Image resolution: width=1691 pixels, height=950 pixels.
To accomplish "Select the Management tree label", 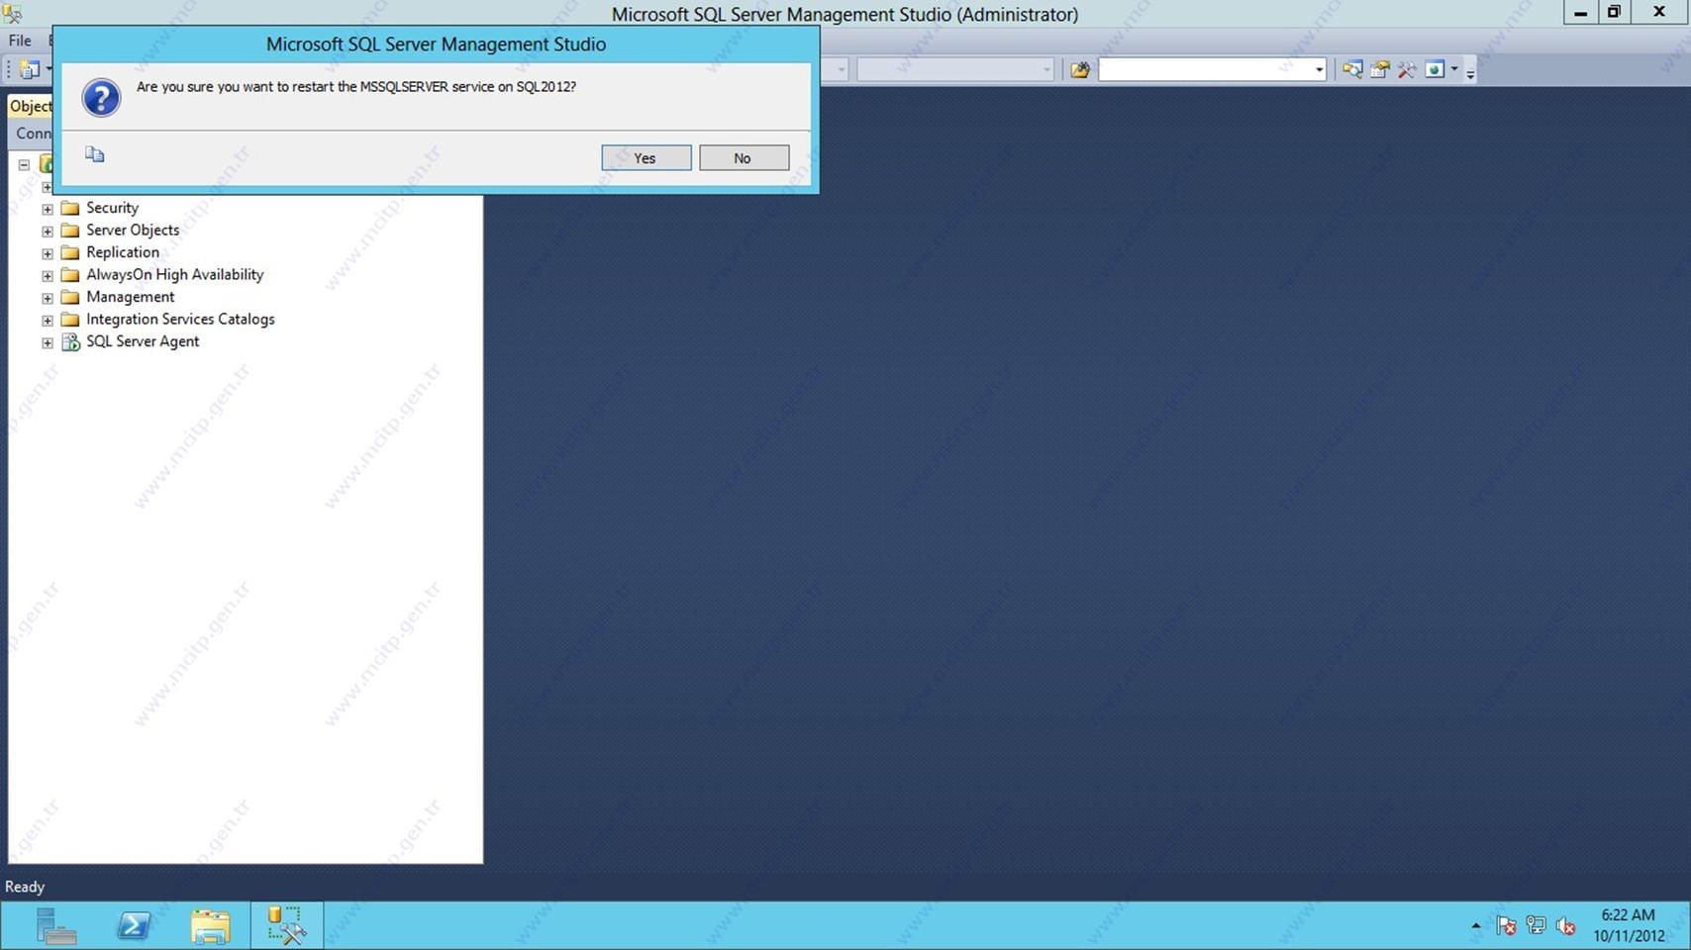I will 130,297.
